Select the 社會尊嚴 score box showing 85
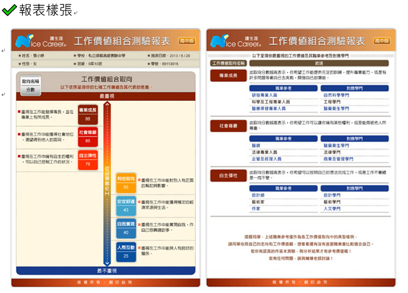Image resolution: width=408 pixels, height=293 pixels. coord(87,137)
